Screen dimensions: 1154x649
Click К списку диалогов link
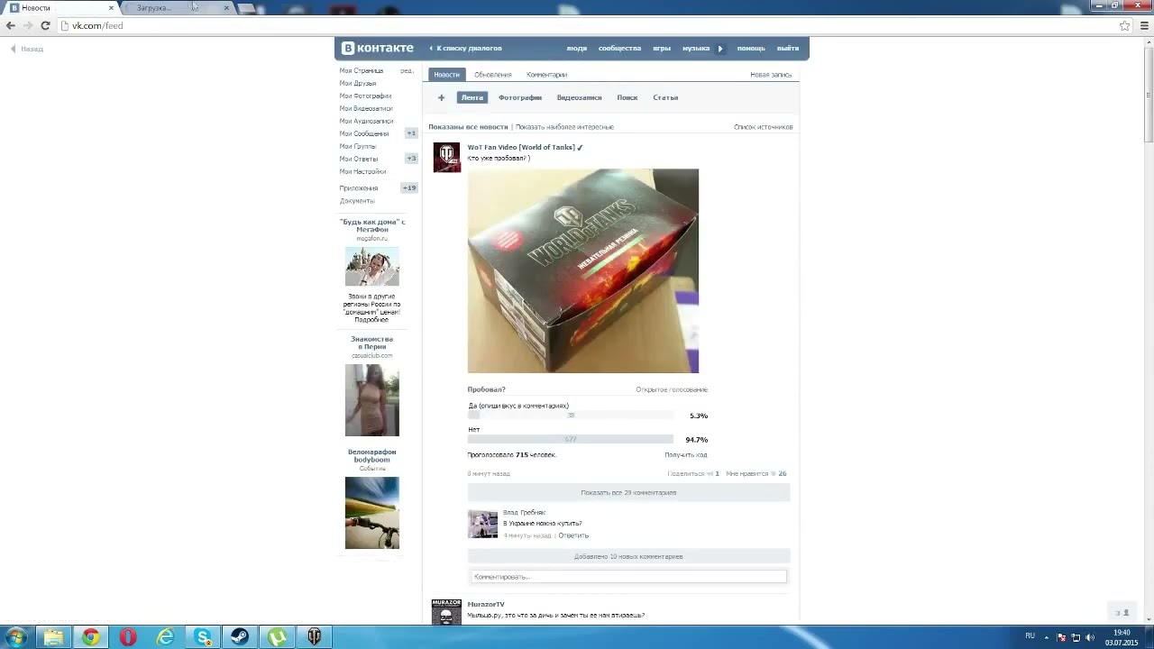(466, 49)
